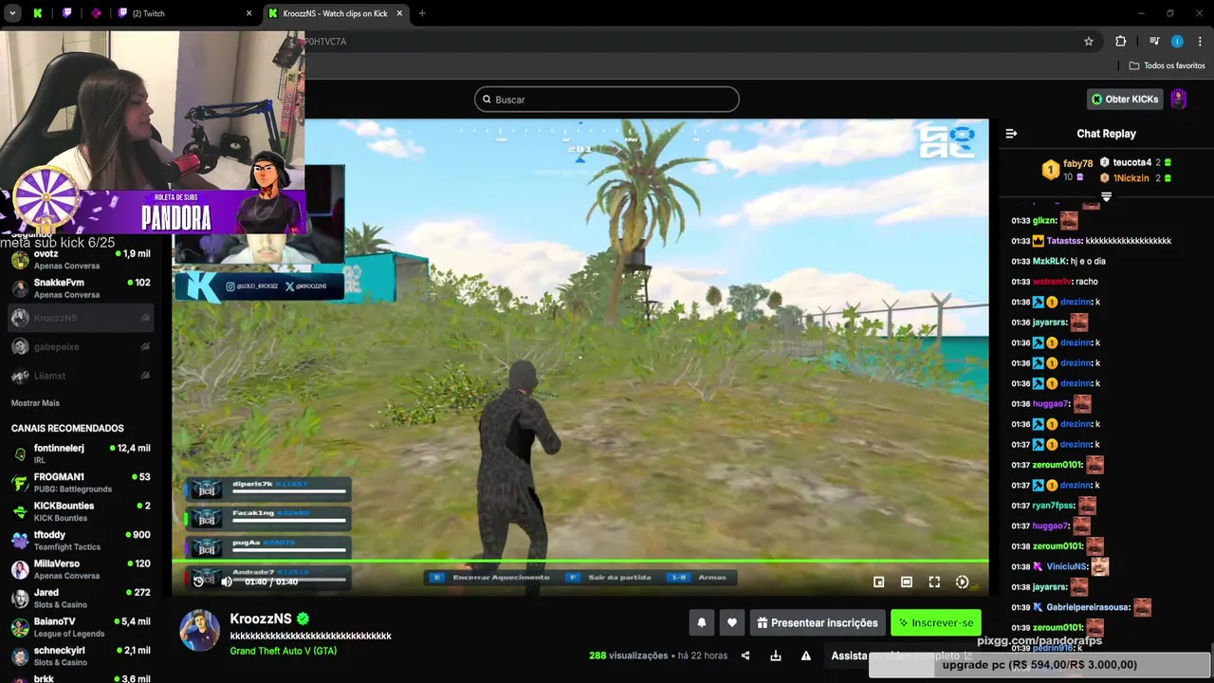Open the media controls icon in toolbar
The image size is (1214, 683).
pos(1154,42)
